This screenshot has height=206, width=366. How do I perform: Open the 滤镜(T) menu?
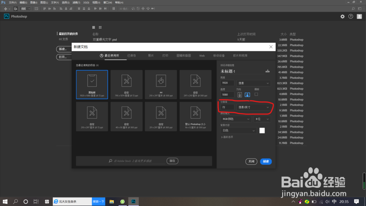[76, 3]
